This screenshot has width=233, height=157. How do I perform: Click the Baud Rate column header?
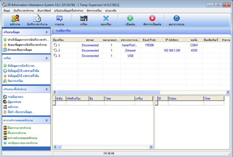pos(149,39)
